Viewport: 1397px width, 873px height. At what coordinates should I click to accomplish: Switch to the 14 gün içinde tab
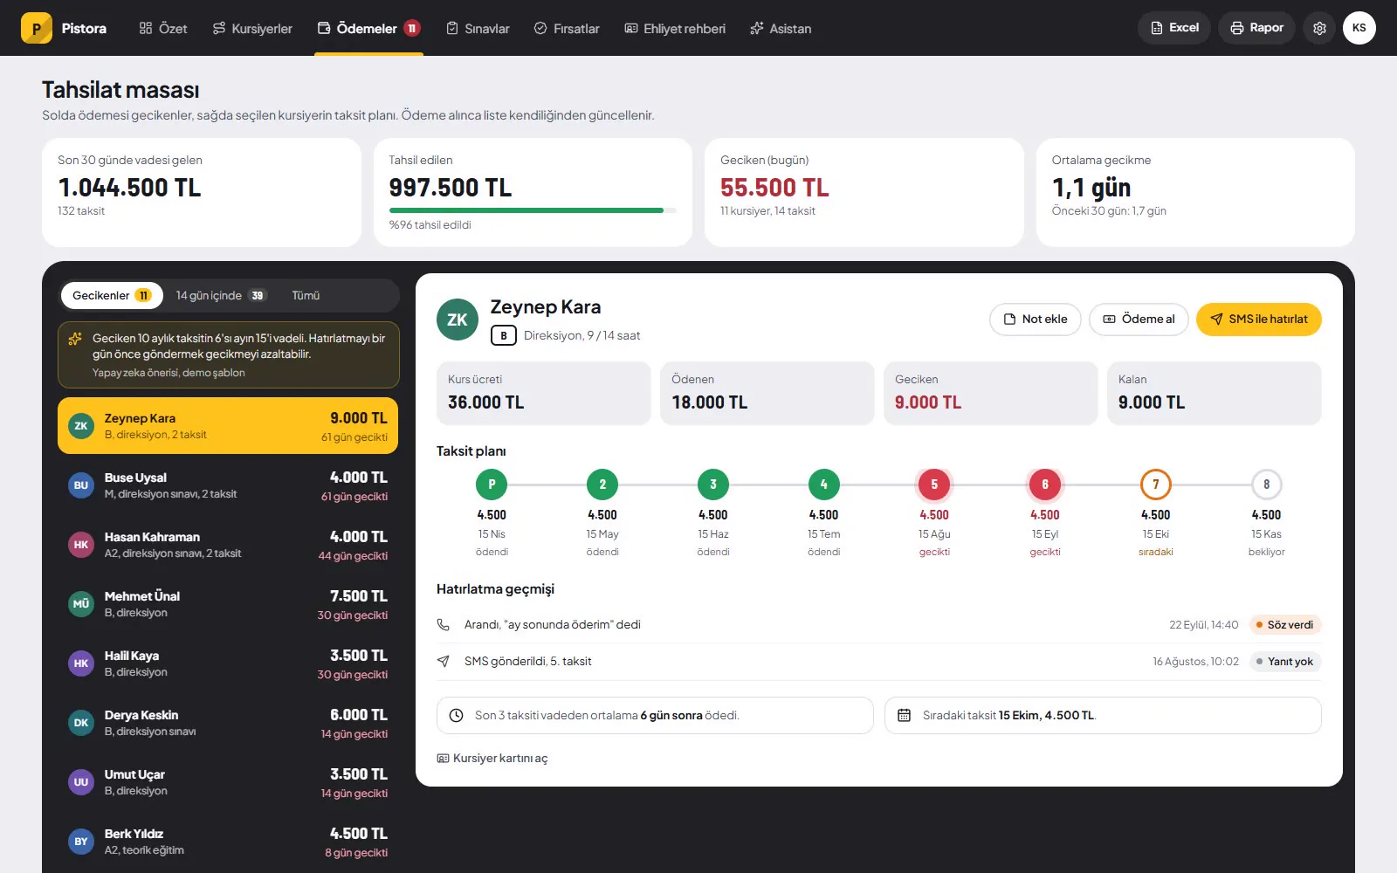pos(221,296)
